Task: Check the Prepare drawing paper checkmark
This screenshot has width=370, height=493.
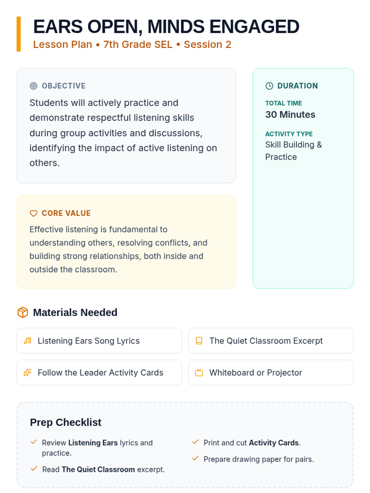Action: (x=195, y=458)
